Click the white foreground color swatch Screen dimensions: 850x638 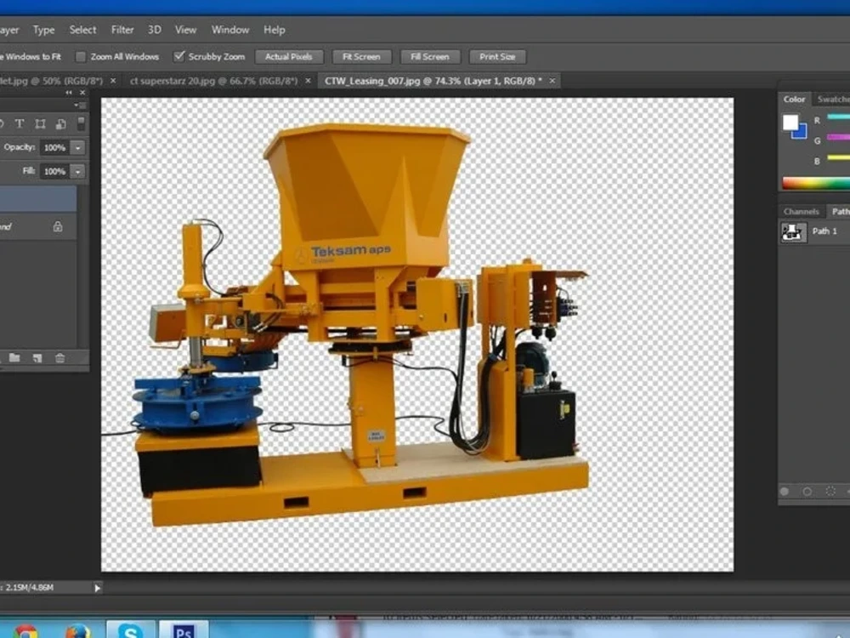point(790,122)
